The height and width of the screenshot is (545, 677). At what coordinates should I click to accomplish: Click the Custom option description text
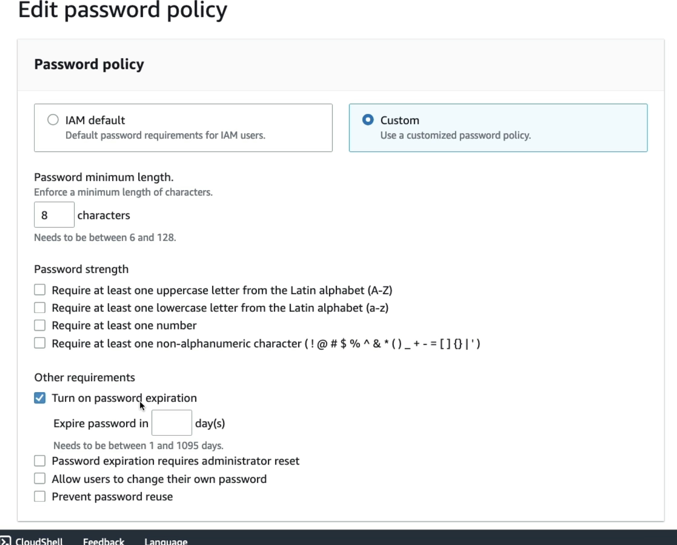(455, 135)
